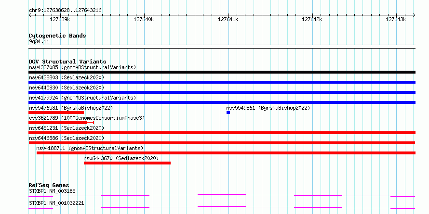Click the nsv5476581 ByrskaBishop2022 label
429x214 pixels.
click(x=70, y=108)
